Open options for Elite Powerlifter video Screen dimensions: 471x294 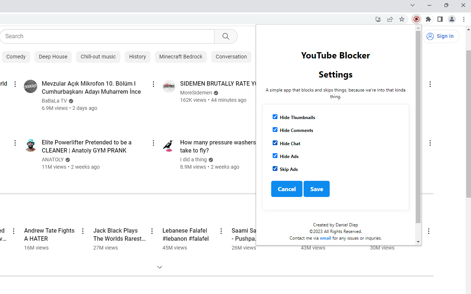click(153, 143)
